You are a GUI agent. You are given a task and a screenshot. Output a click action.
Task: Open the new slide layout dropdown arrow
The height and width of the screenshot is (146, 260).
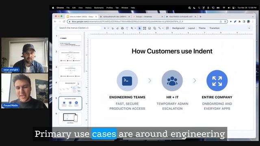point(108,28)
